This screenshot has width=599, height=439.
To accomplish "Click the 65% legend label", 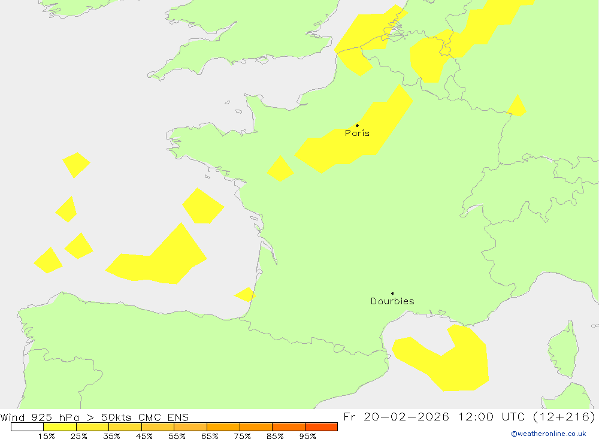I will pyautogui.click(x=210, y=436).
